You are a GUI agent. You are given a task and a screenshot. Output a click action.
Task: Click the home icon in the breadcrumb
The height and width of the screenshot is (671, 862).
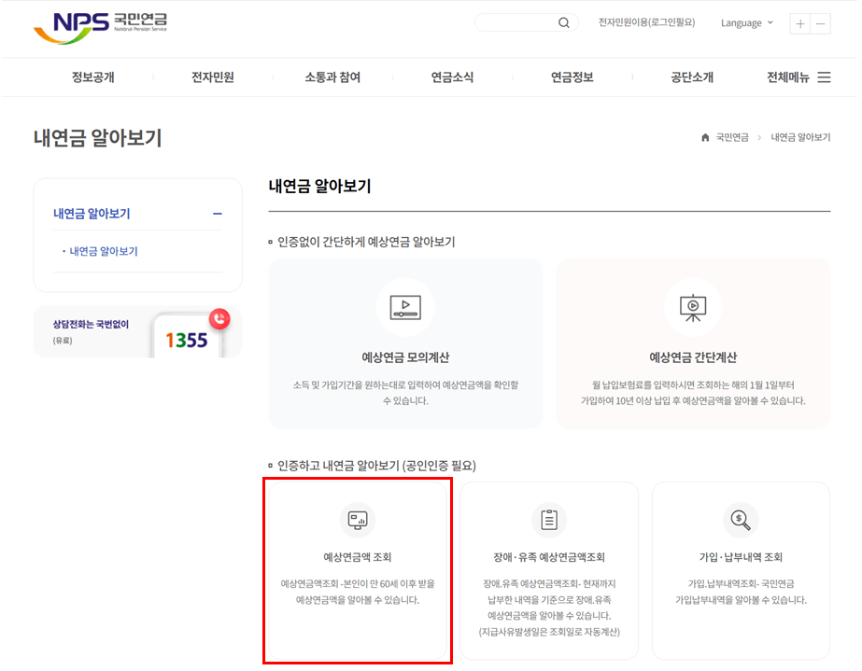(707, 137)
